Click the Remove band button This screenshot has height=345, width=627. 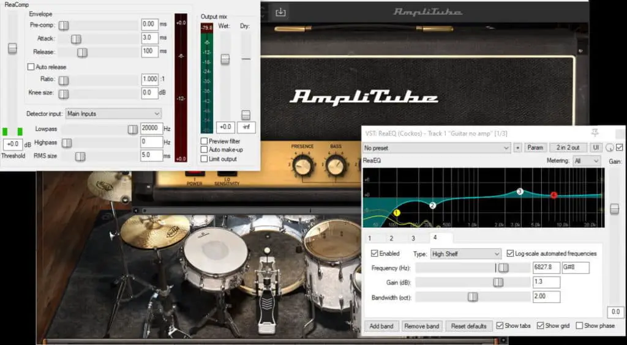422,326
